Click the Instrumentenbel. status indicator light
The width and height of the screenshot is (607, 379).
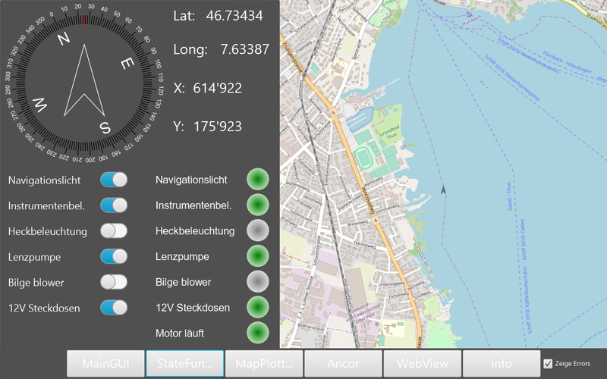(x=259, y=205)
